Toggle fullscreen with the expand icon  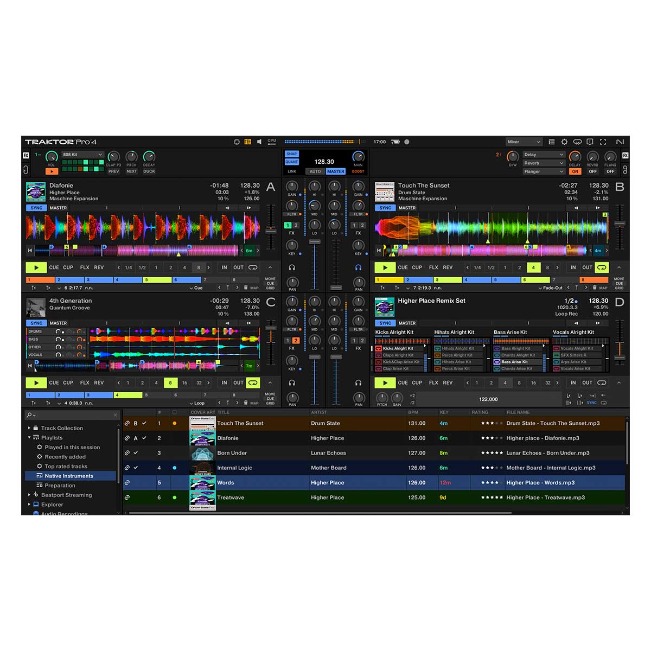603,142
